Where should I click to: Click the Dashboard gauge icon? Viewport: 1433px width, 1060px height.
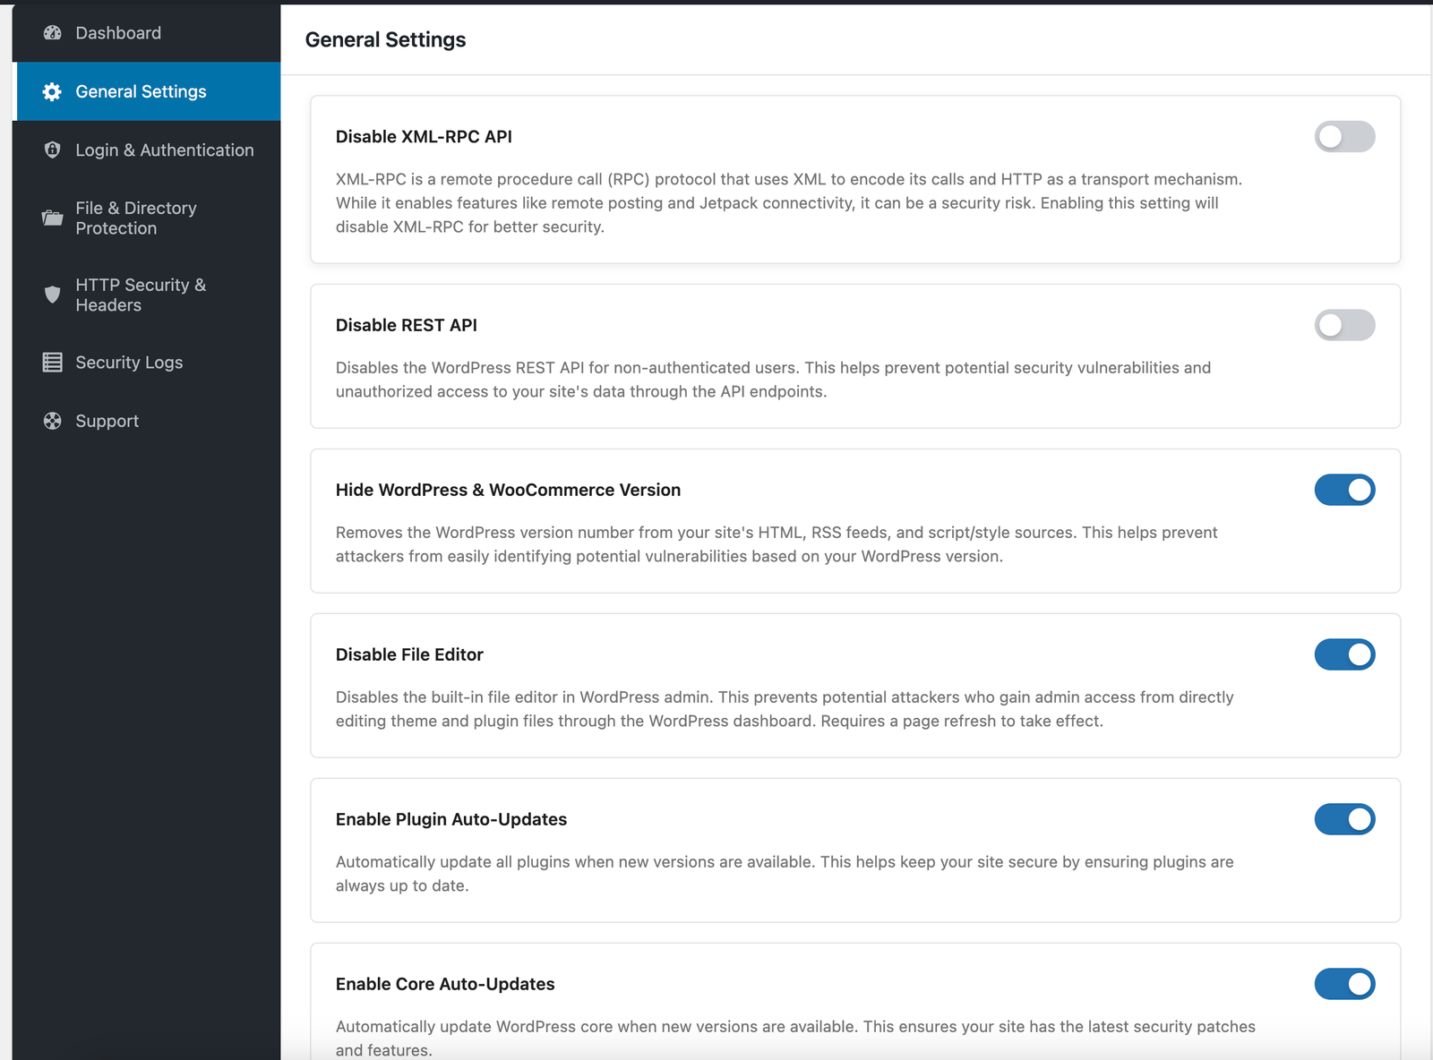pyautogui.click(x=52, y=33)
